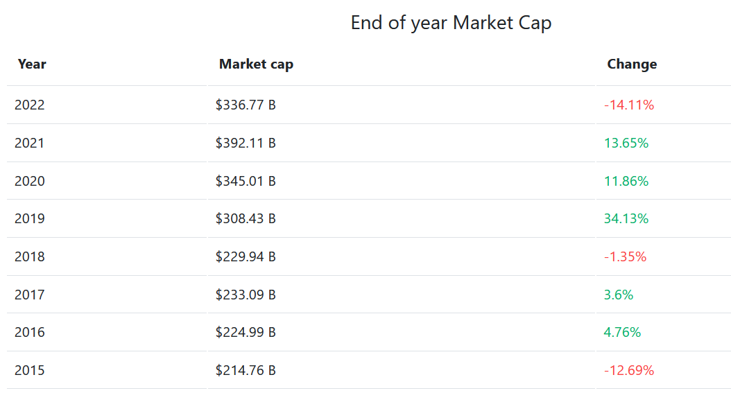Select the 2015 year cell
731x393 pixels.
coord(30,371)
